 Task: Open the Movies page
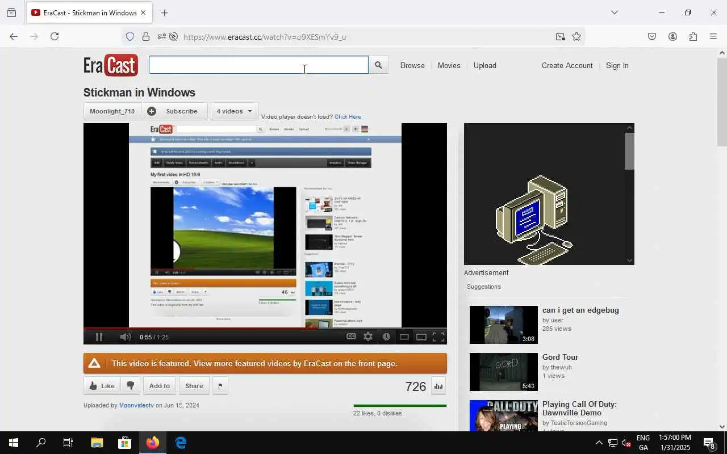point(449,65)
